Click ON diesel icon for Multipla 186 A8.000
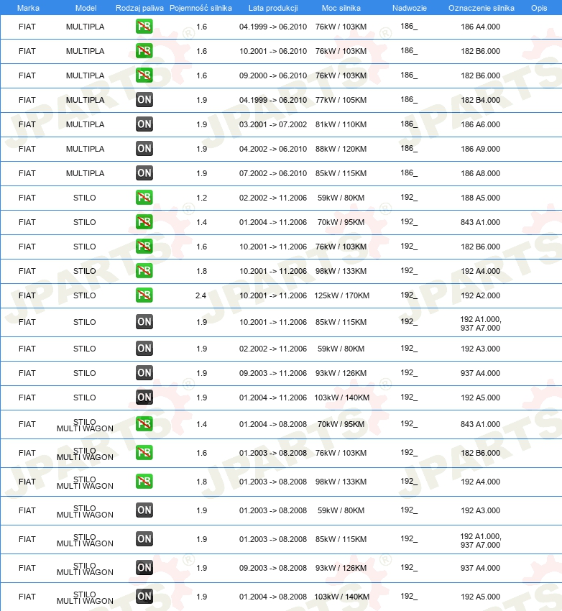Image resolution: width=562 pixels, height=611 pixels. 144,173
